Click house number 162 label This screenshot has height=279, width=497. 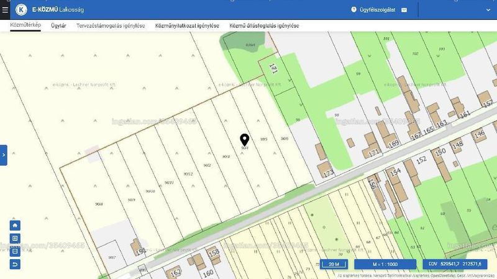176,272
